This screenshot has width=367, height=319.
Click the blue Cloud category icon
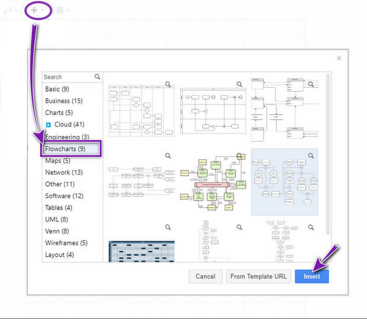pyautogui.click(x=48, y=125)
